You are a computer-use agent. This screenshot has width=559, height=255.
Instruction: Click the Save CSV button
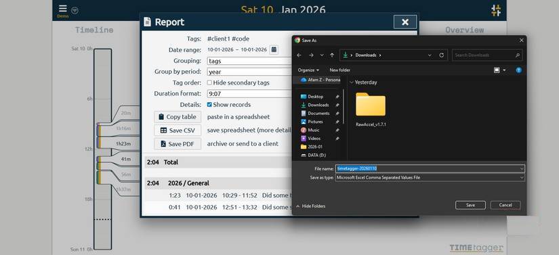click(178, 130)
